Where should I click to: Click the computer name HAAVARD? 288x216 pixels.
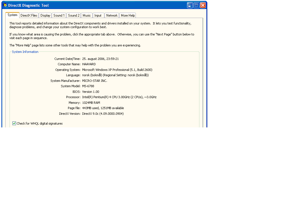tap(89, 64)
